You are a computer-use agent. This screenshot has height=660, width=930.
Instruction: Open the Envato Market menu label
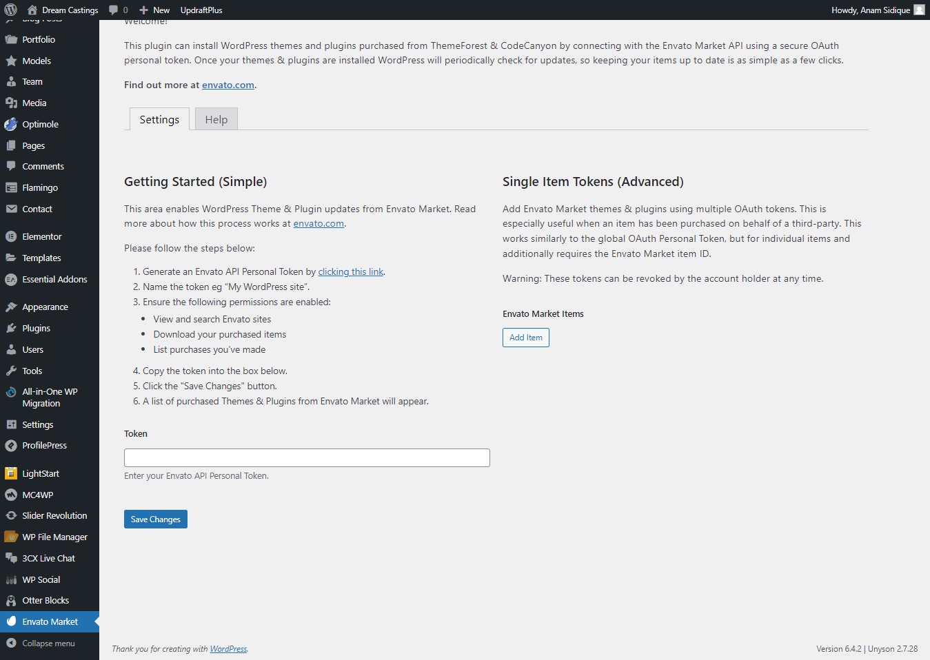click(50, 621)
